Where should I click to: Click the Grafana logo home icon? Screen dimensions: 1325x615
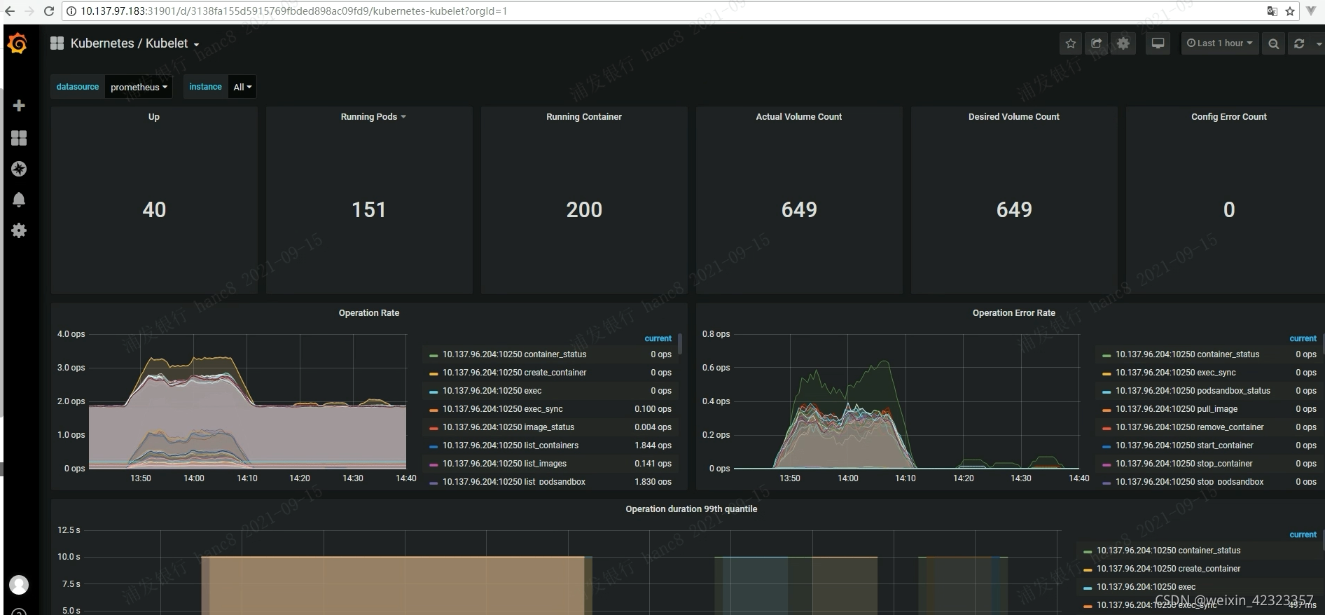coord(18,44)
